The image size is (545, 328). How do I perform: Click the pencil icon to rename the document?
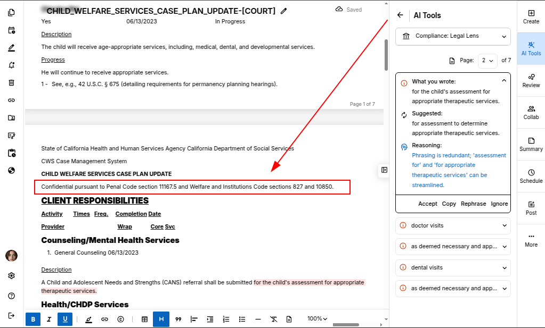(x=284, y=11)
